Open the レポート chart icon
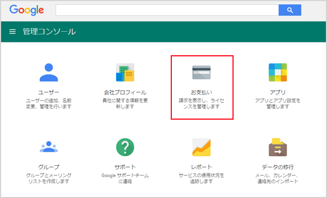 [x=201, y=147]
